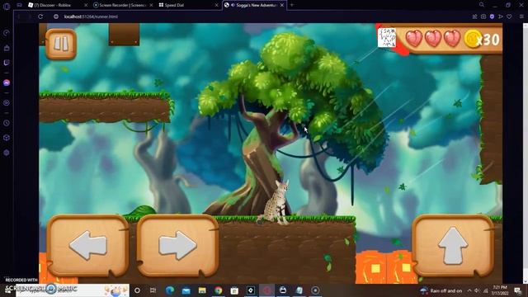Open GX Control in the sidebar
The image size is (528, 297).
coord(7,33)
